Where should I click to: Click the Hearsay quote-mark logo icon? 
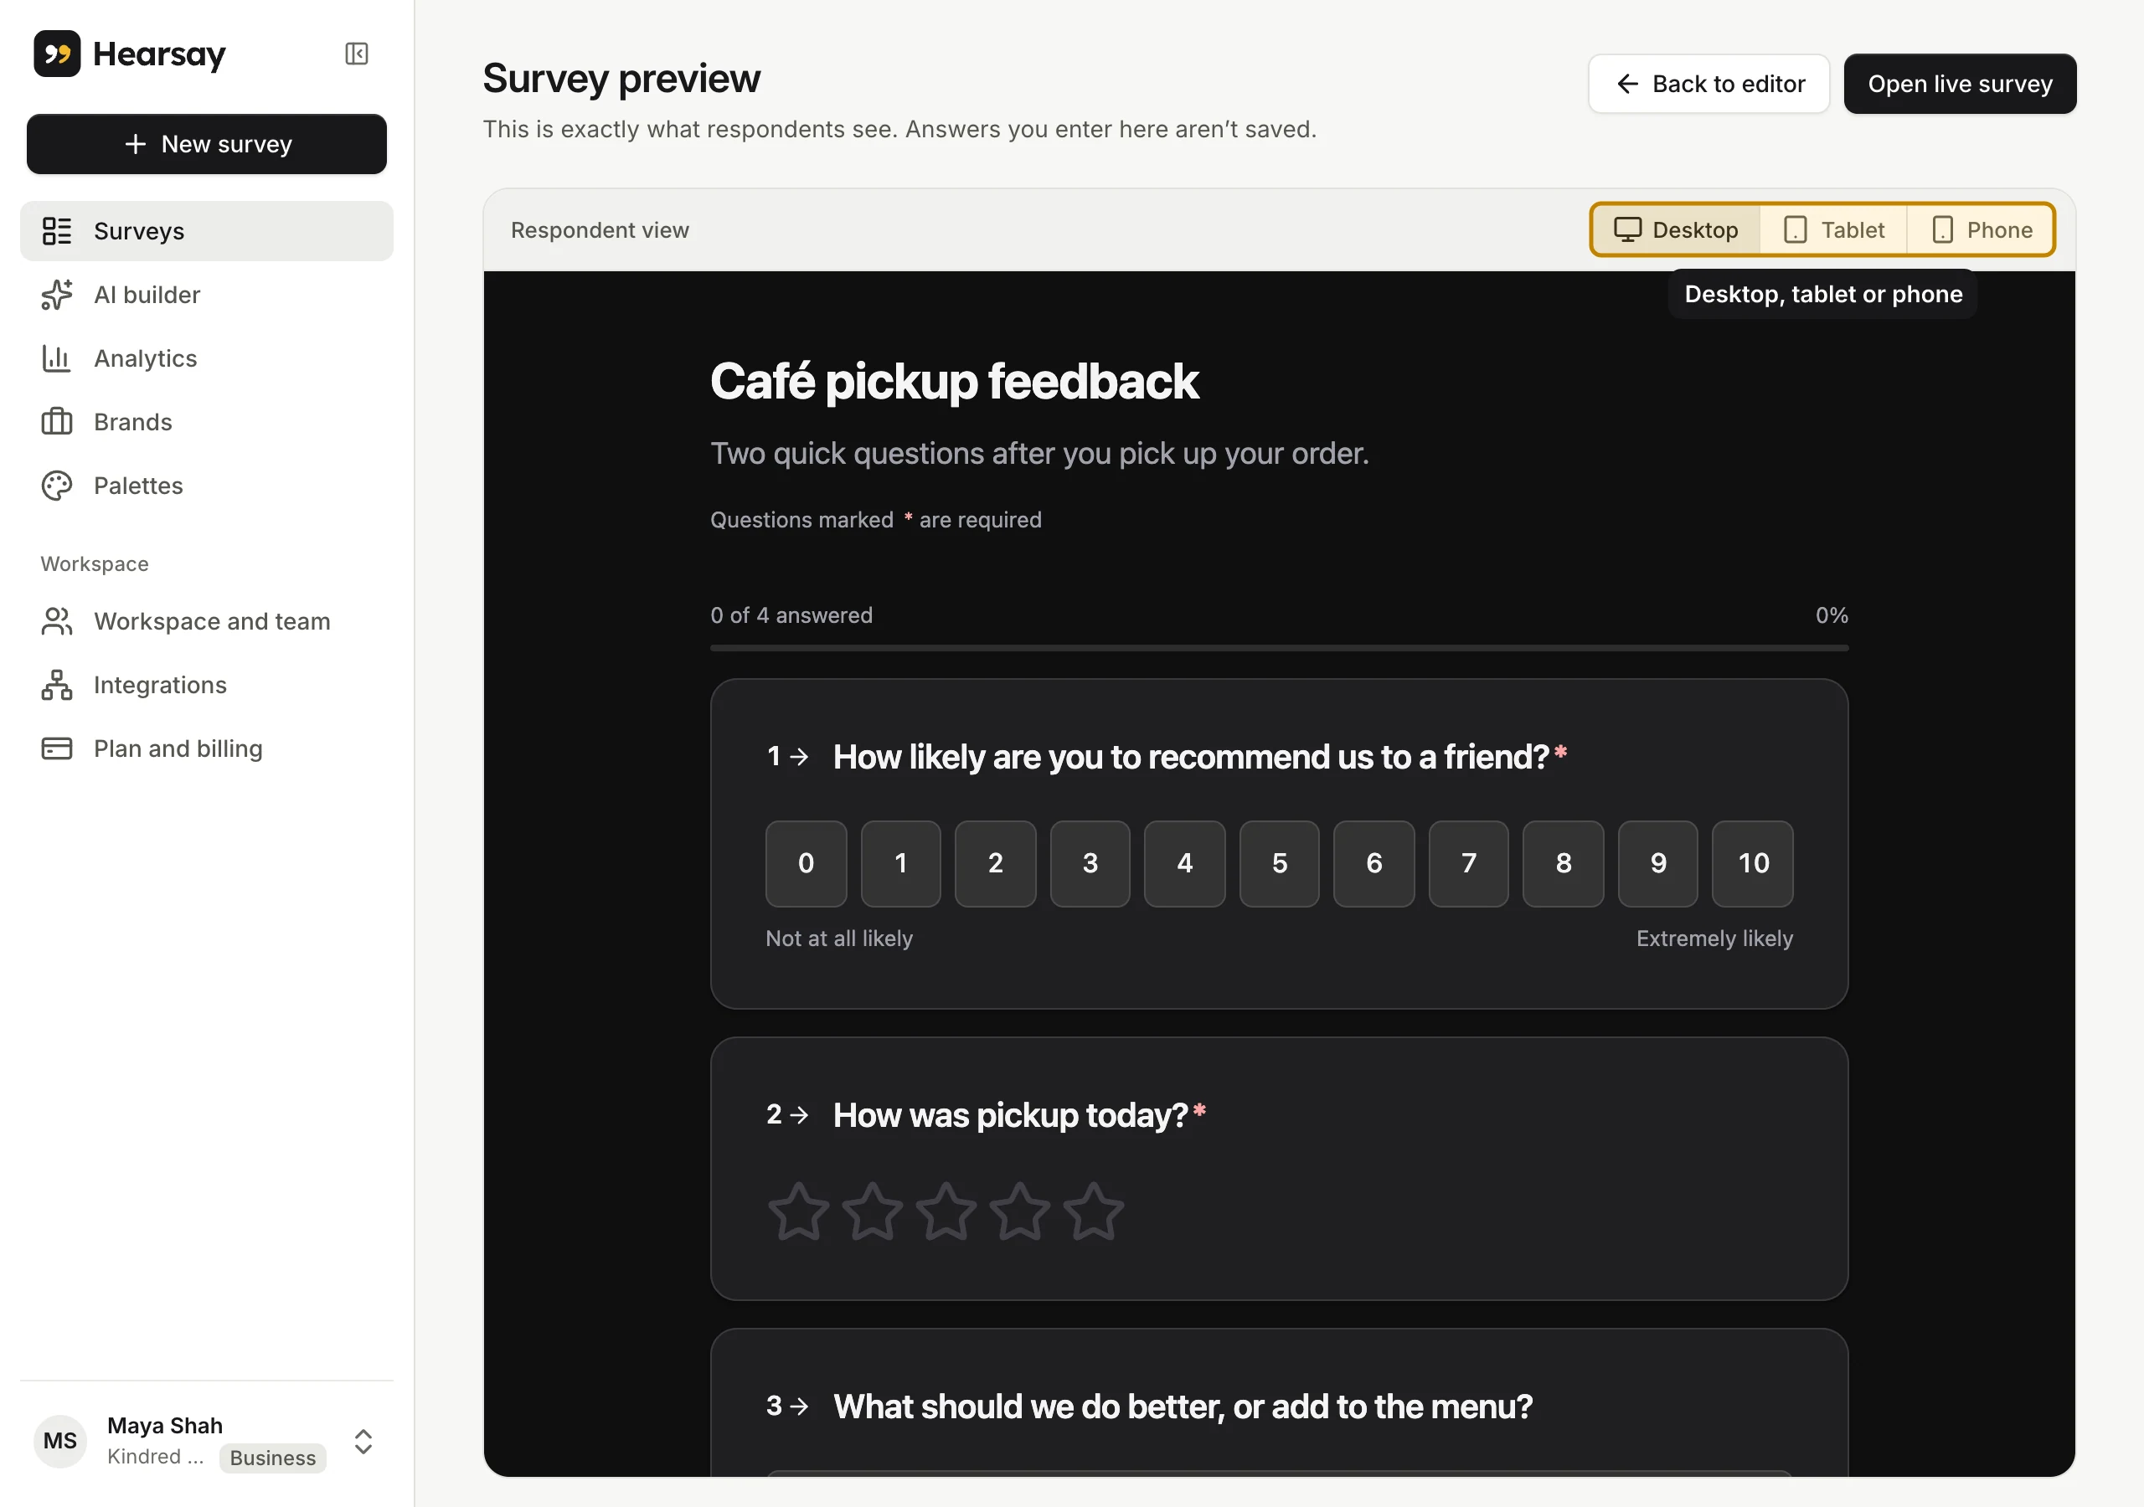57,54
